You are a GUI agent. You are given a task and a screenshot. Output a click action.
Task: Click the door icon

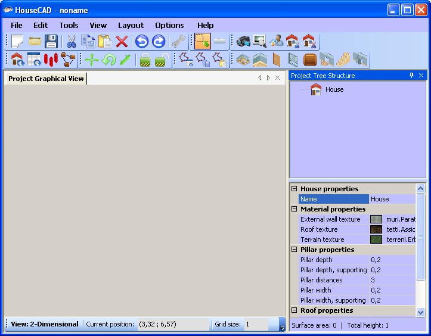click(x=277, y=60)
